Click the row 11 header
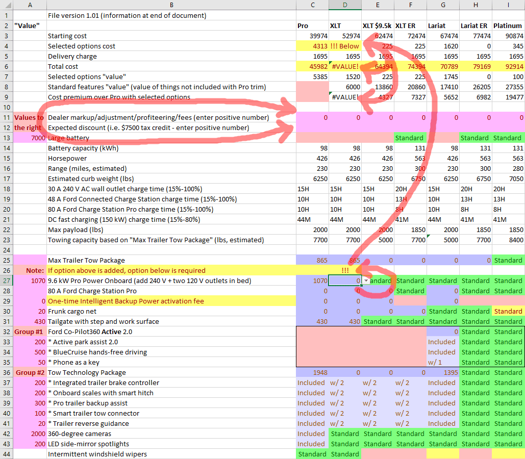This screenshot has height=459, width=525. pyautogui.click(x=7, y=117)
